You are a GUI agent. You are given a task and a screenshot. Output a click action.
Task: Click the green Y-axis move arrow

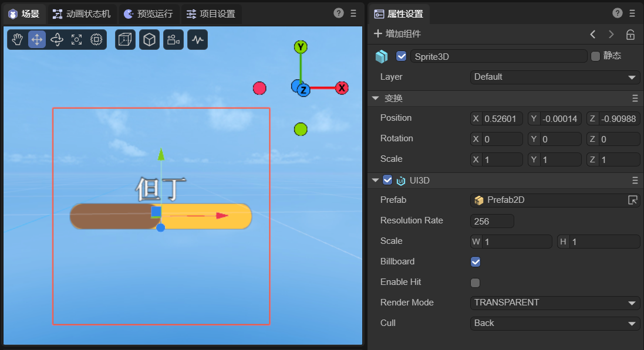[x=161, y=154]
